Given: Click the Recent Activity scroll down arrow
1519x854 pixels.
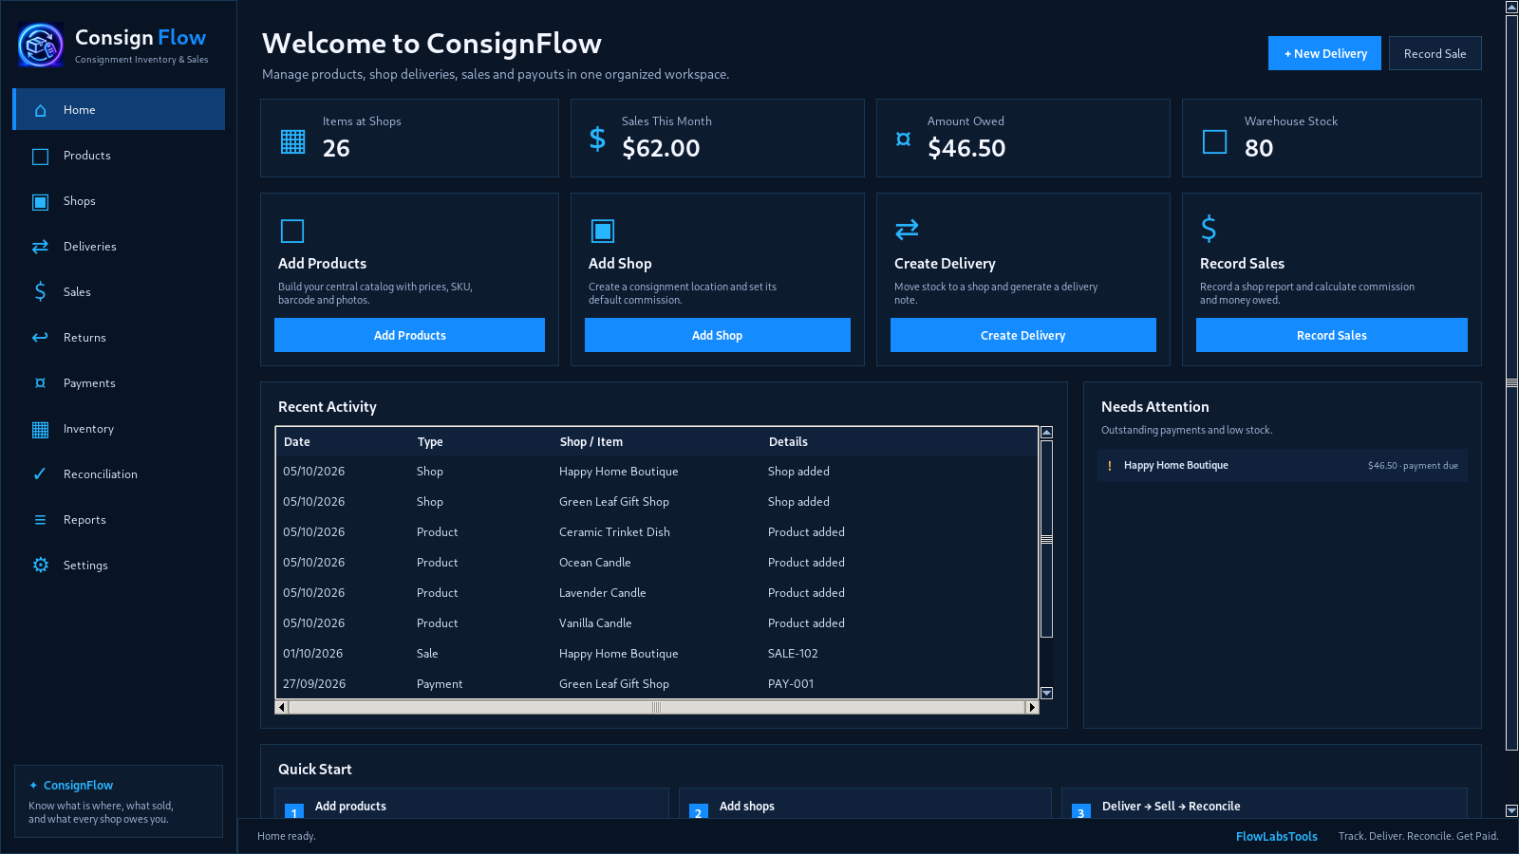Looking at the screenshot, I should pos(1046,693).
